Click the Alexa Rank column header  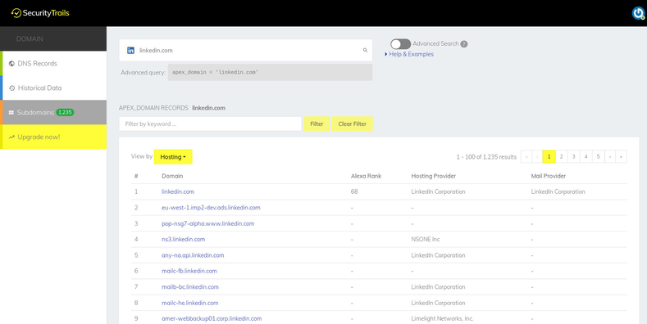366,176
